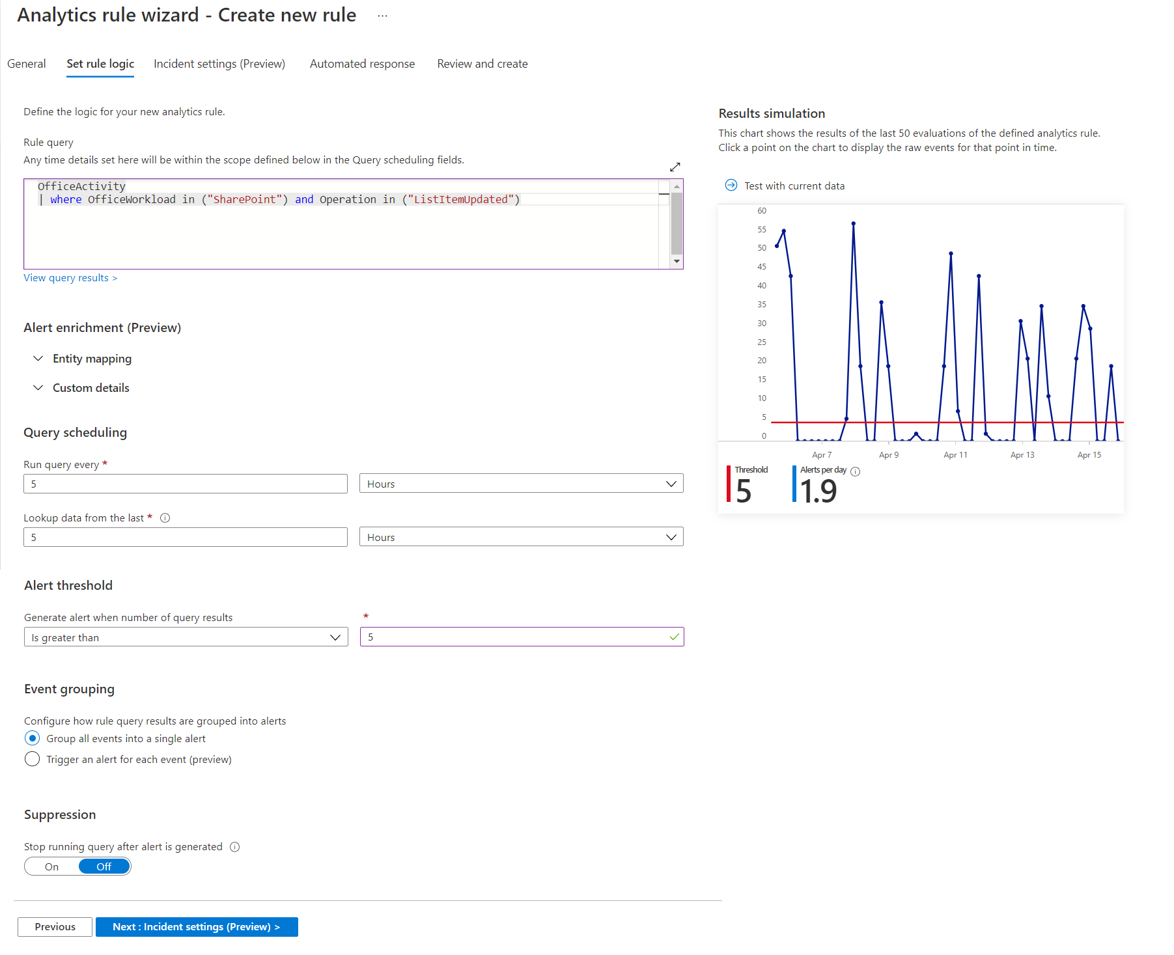
Task: Click the info icon beside Lookup data from the last
Action: 165,518
